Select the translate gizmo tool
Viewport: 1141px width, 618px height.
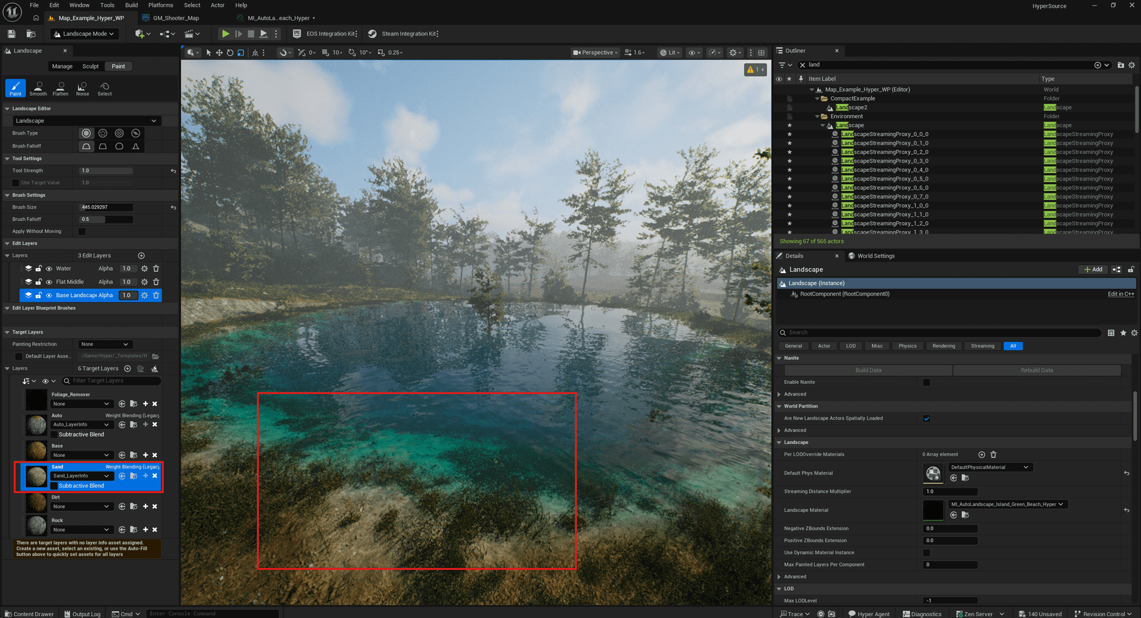219,52
